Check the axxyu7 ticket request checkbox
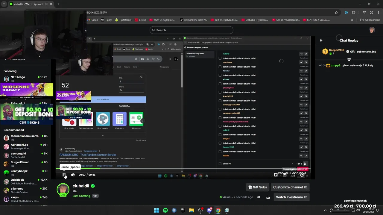Viewport: 383px width, 215px height. (220, 135)
